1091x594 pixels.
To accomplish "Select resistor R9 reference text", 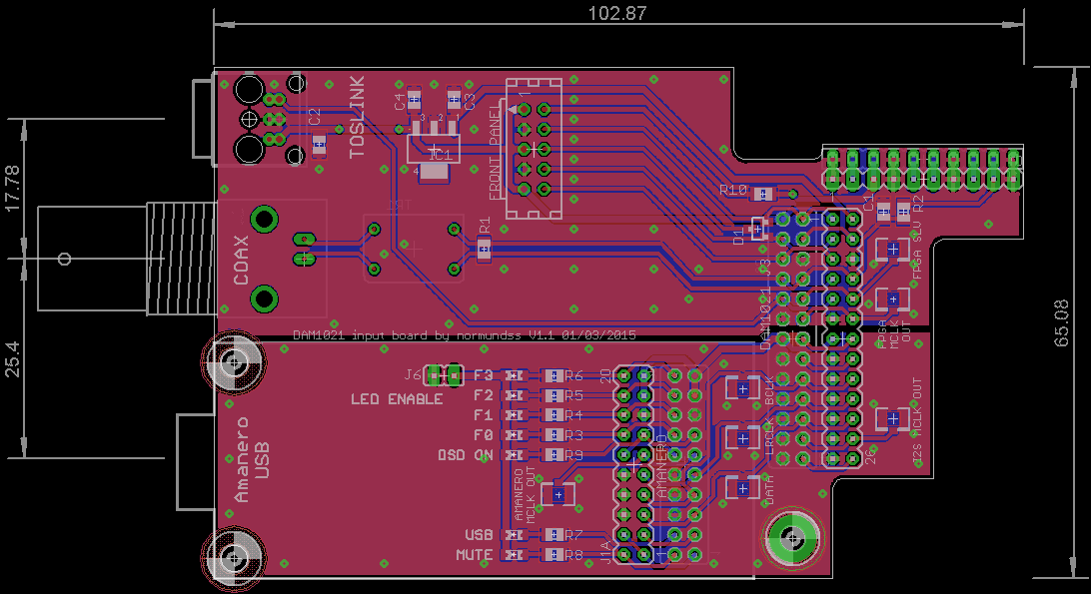I will click(x=574, y=455).
